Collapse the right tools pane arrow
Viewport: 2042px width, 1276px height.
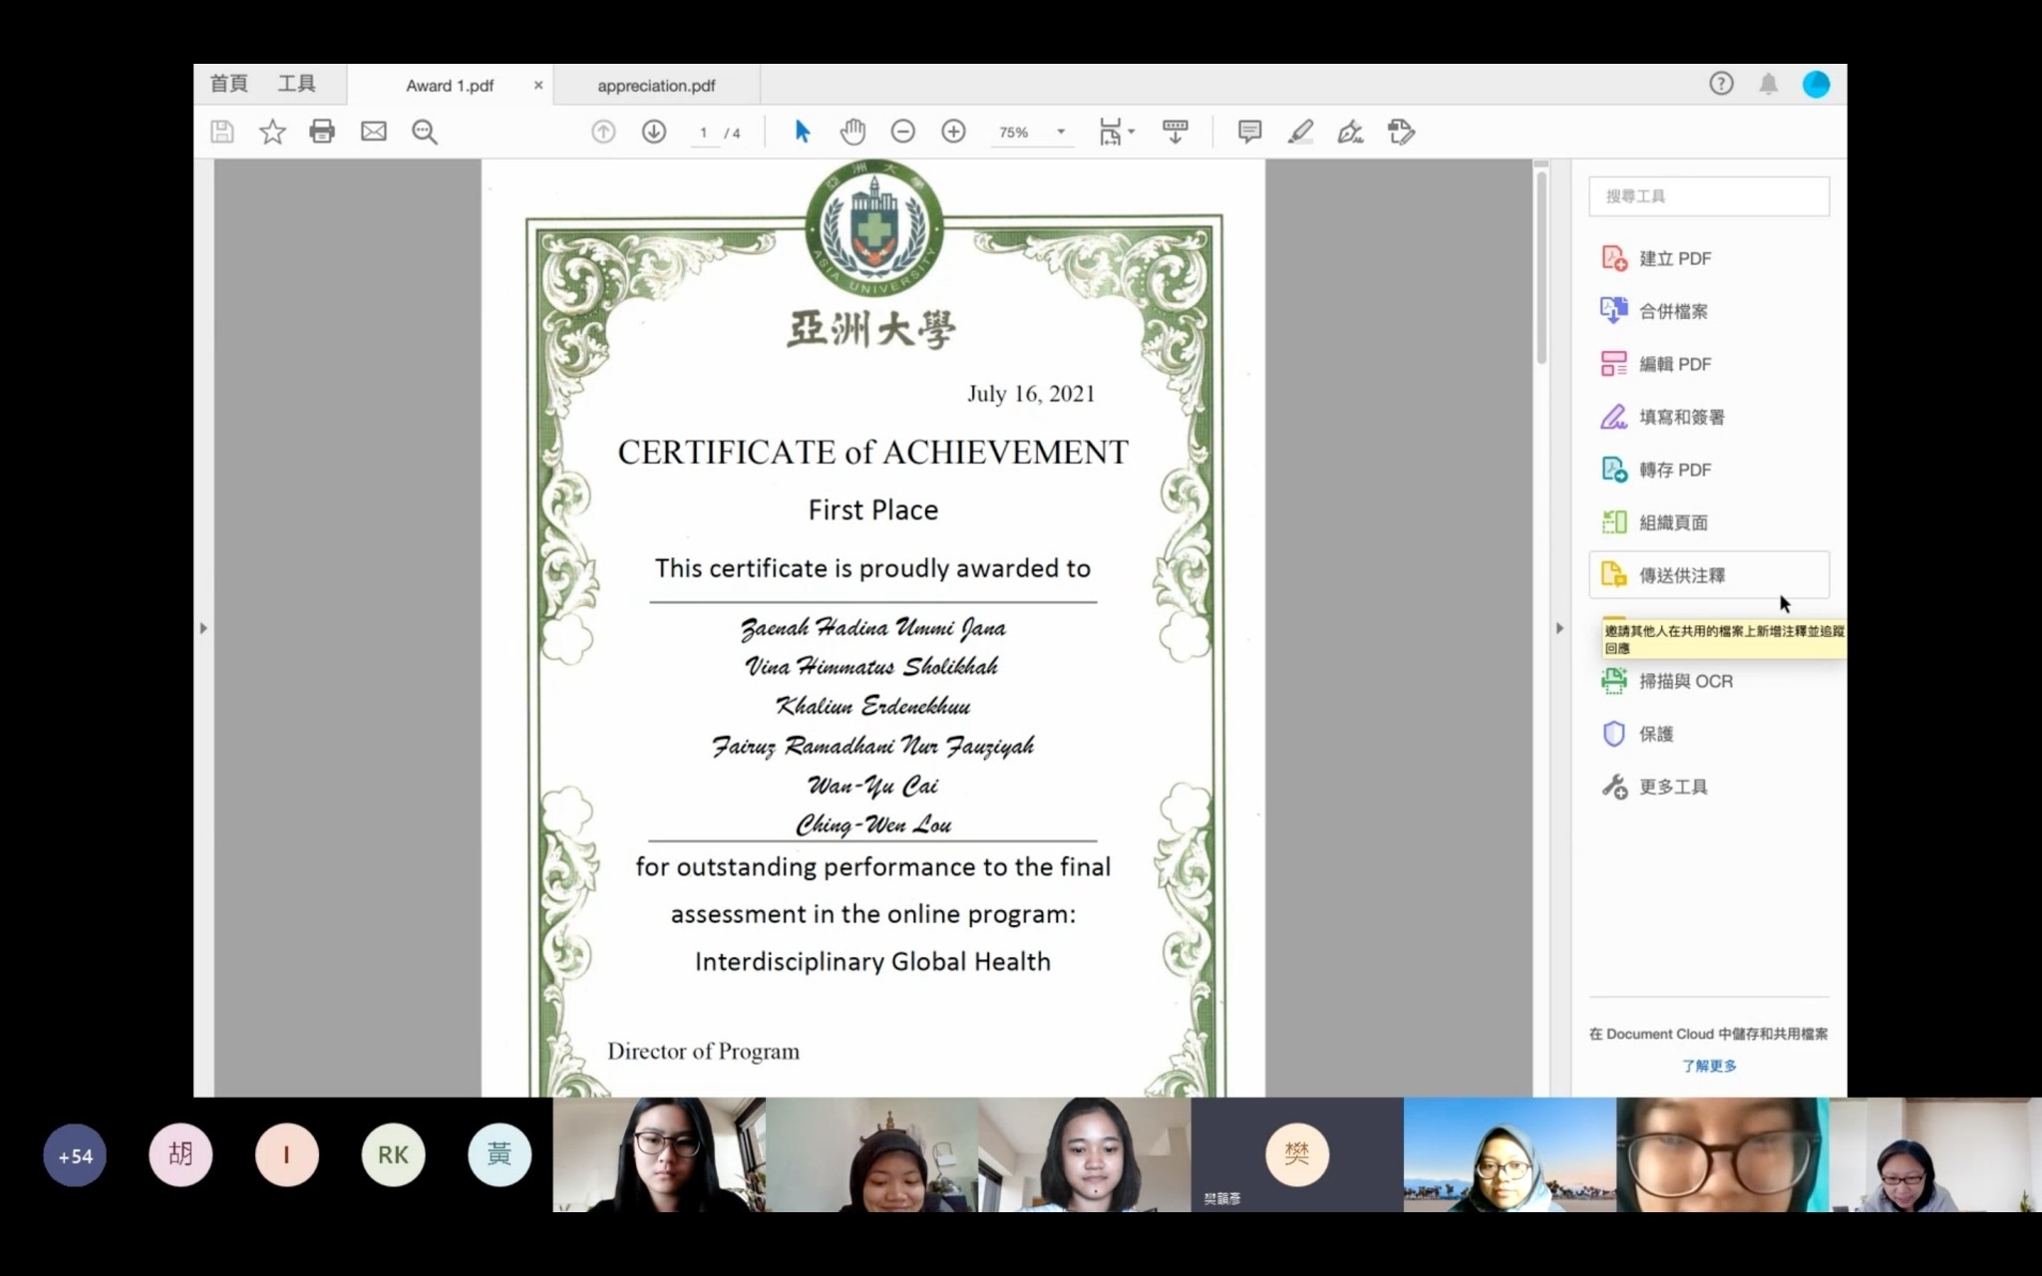point(1559,628)
